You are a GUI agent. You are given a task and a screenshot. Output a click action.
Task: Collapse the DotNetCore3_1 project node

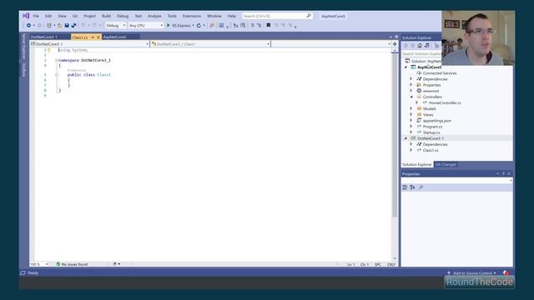(406, 138)
